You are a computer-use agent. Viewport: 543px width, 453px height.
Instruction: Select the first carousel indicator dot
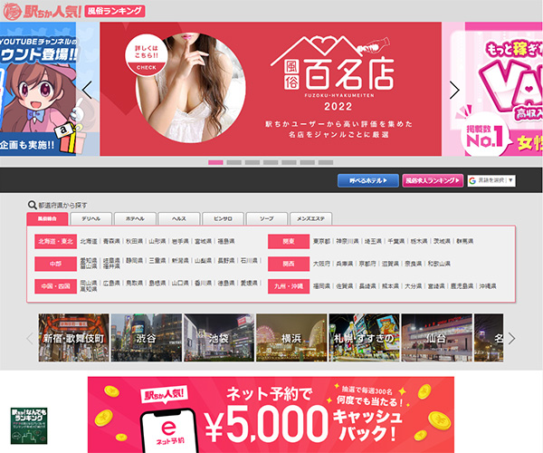click(x=215, y=162)
